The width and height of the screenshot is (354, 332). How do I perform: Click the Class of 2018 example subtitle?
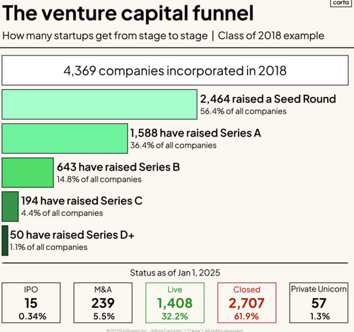tap(271, 36)
